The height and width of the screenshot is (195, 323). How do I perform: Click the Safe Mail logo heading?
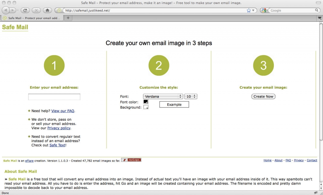coord(15,27)
